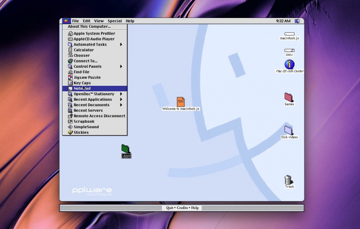This screenshot has width=360, height=229.
Task: Click the Credits link in bottom bar
Action: (x=182, y=208)
